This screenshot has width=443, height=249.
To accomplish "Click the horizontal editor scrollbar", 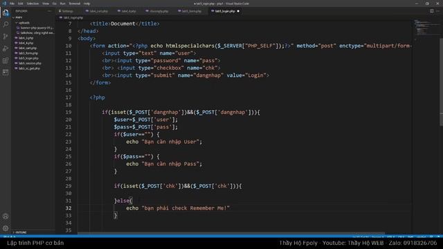I will (231, 234).
